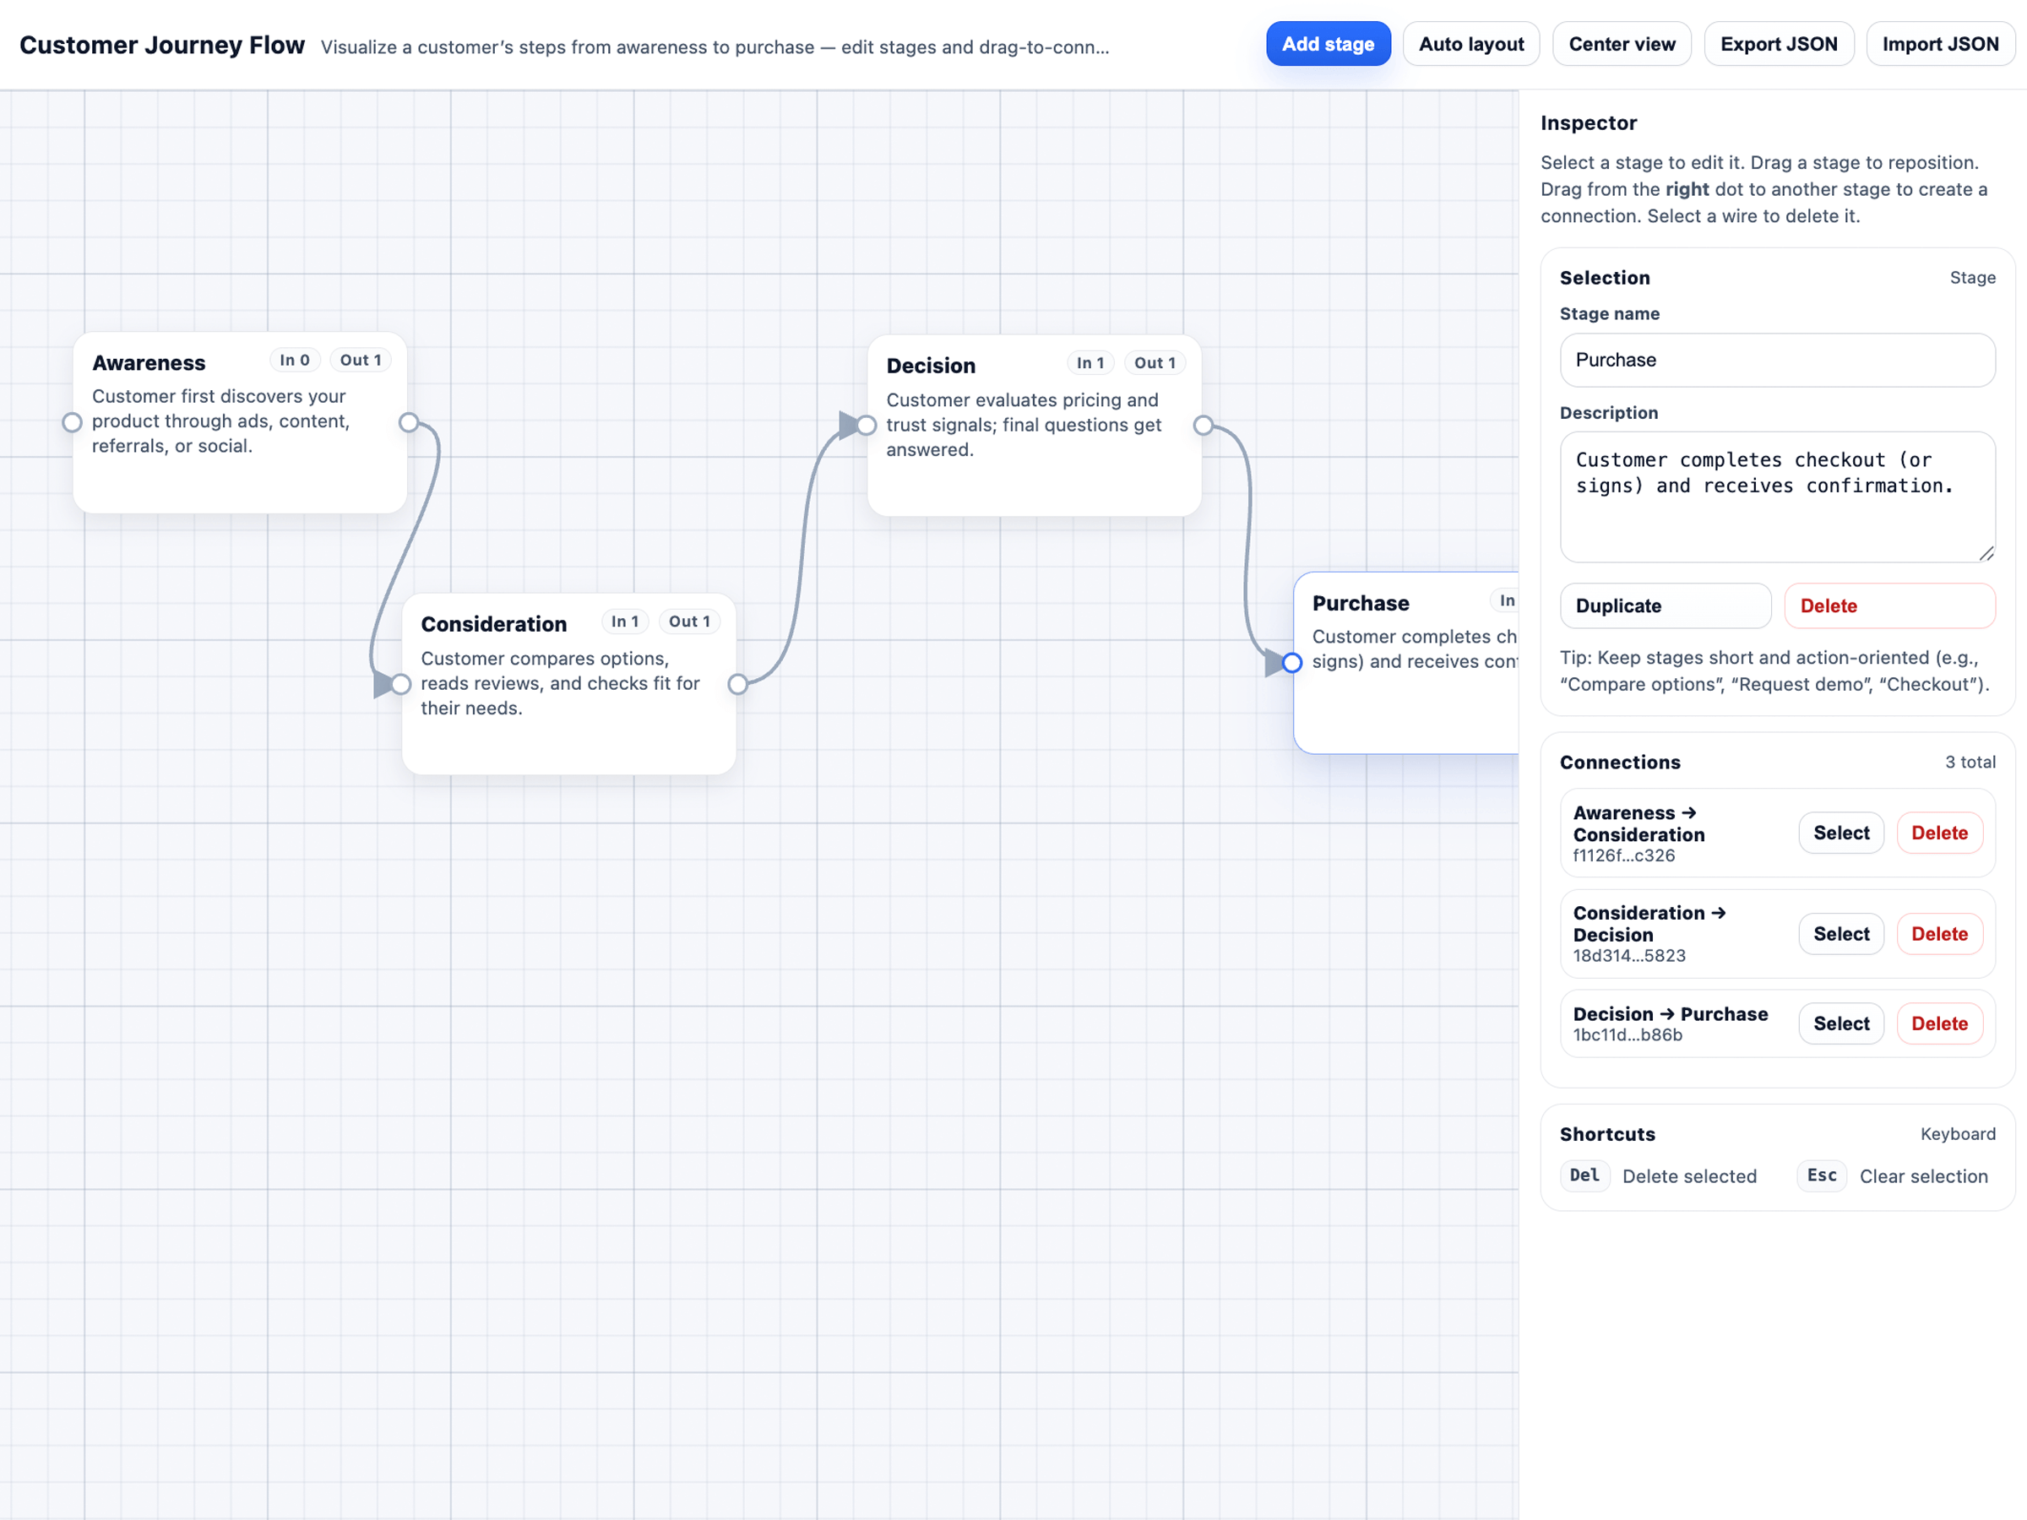Click the Description text area
Viewport: 2027px width, 1520px height.
[x=1777, y=496]
